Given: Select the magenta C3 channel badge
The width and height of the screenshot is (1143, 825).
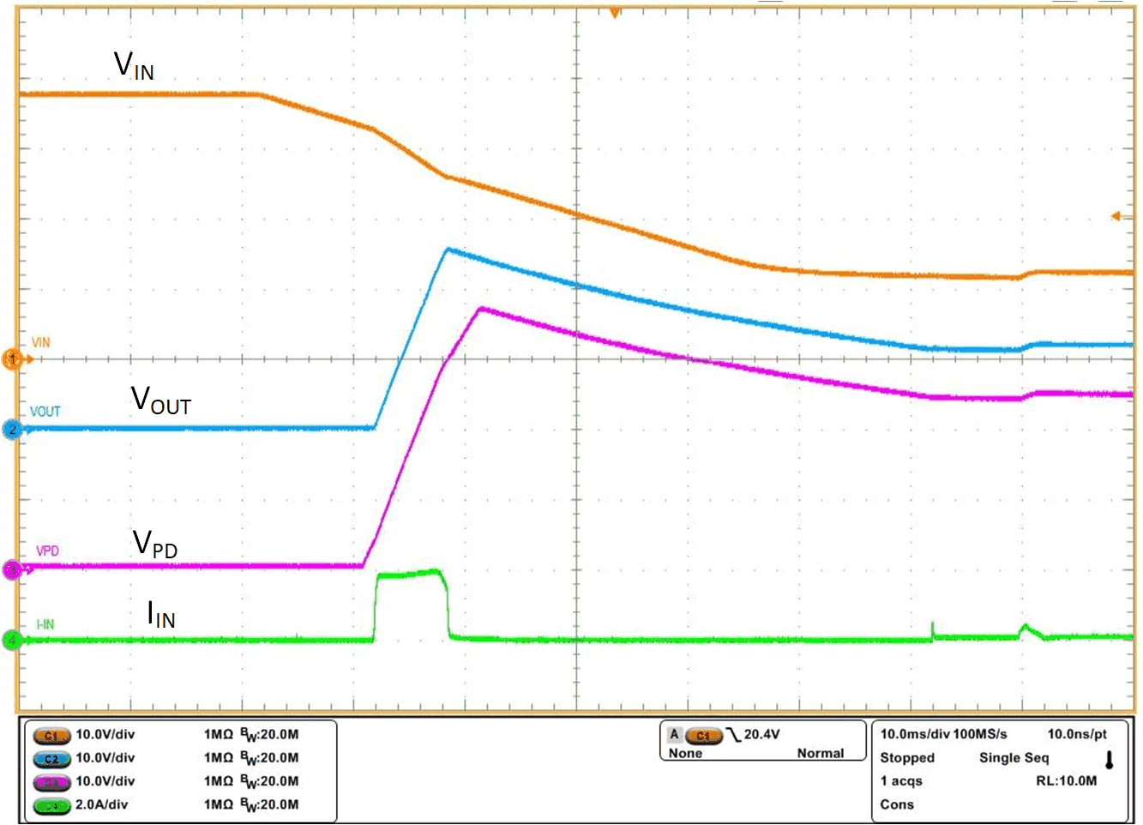Looking at the screenshot, I should (51, 782).
